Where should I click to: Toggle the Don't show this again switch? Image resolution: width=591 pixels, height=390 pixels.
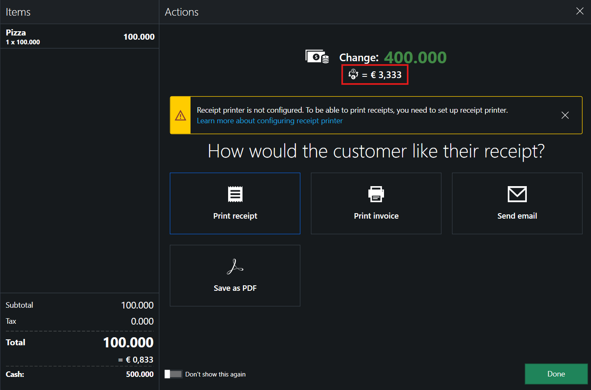coord(174,374)
